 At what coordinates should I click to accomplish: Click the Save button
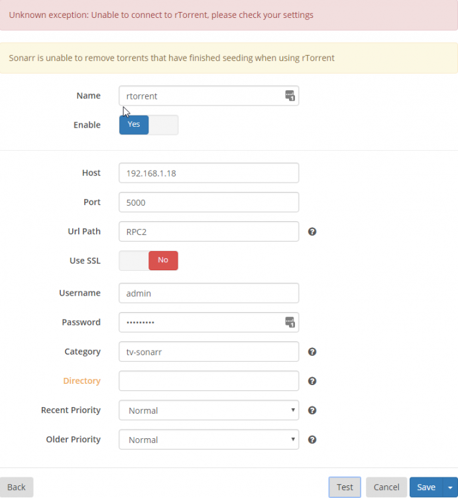(426, 487)
